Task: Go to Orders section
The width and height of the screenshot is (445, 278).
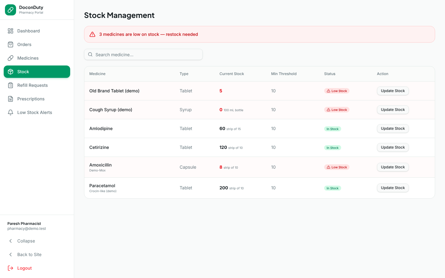Action: click(x=37, y=44)
